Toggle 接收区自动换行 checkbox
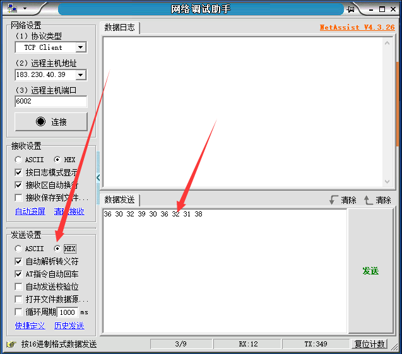The width and height of the screenshot is (402, 354). (18, 185)
